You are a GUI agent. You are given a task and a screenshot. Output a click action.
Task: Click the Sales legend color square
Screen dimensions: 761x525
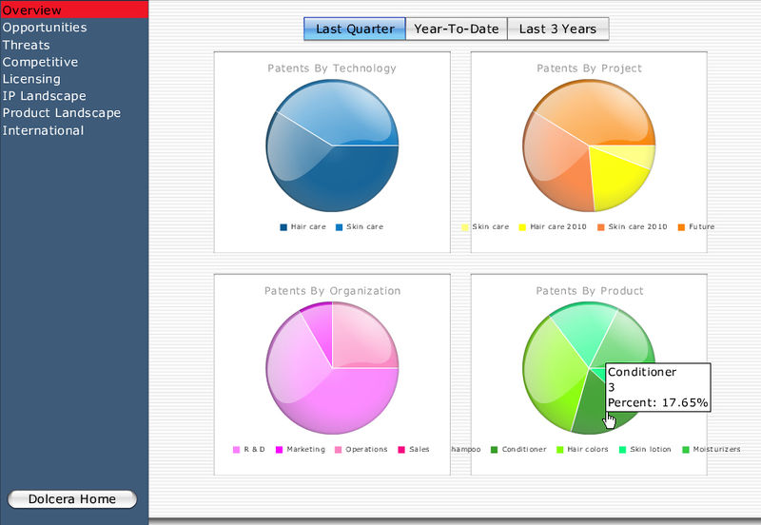400,450
